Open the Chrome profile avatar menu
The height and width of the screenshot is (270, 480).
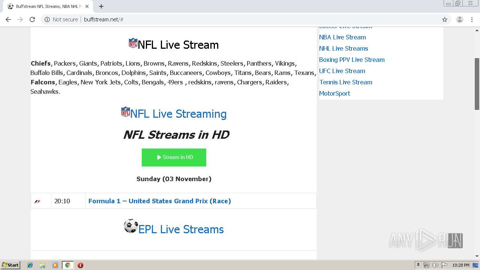click(460, 19)
